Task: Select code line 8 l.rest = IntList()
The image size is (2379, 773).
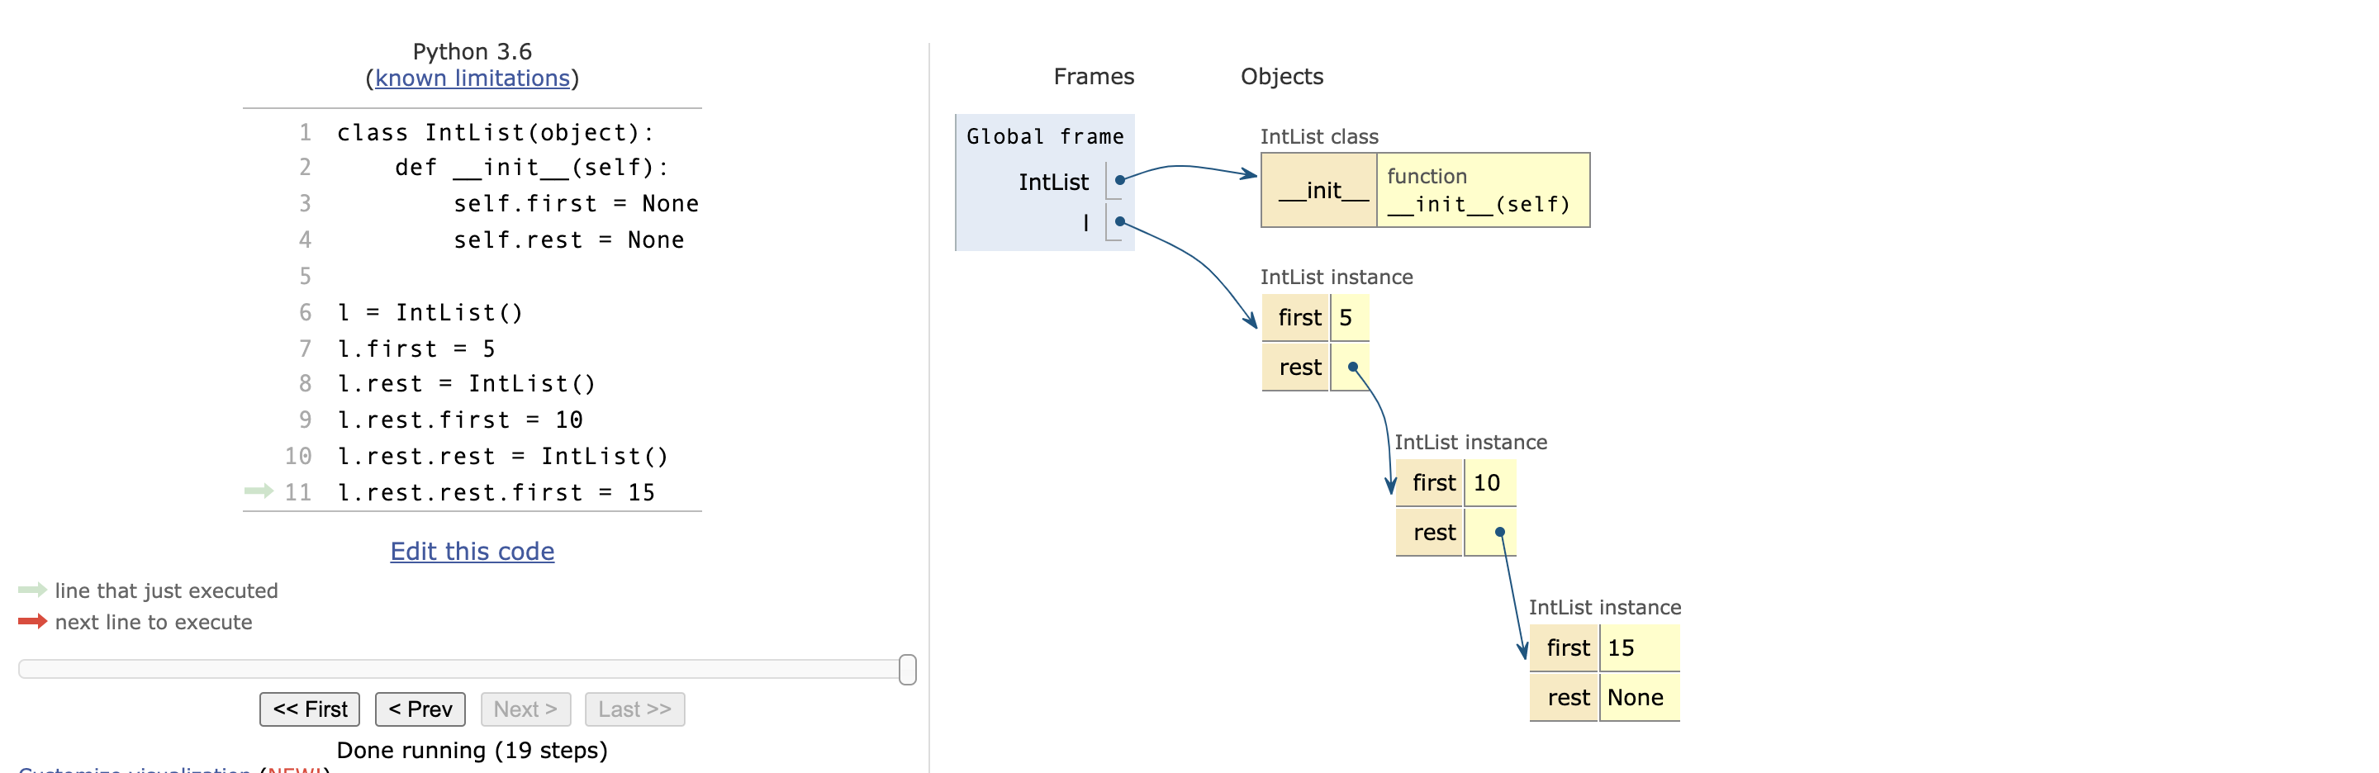Action: [467, 384]
